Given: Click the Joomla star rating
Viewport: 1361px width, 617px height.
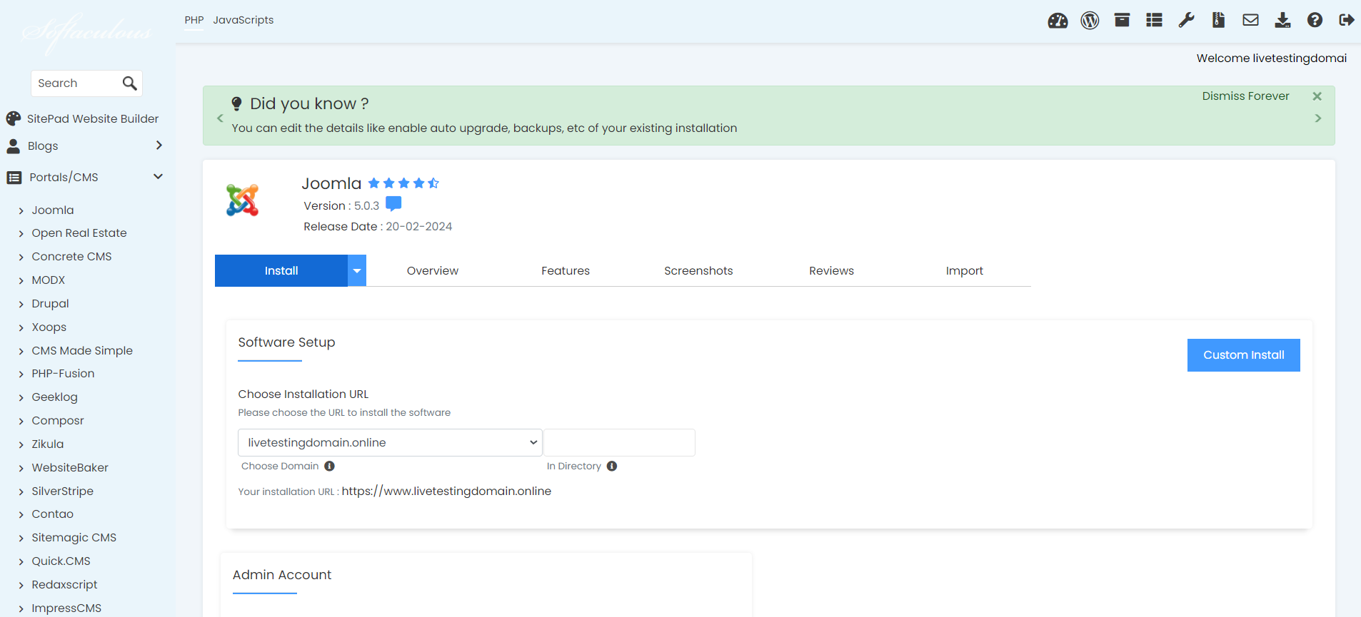Looking at the screenshot, I should click(403, 183).
